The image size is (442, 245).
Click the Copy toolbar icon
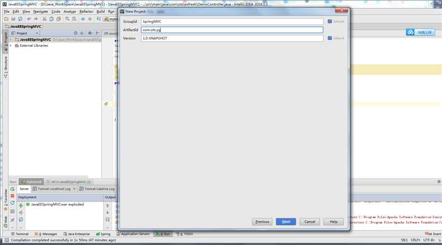click(51, 19)
